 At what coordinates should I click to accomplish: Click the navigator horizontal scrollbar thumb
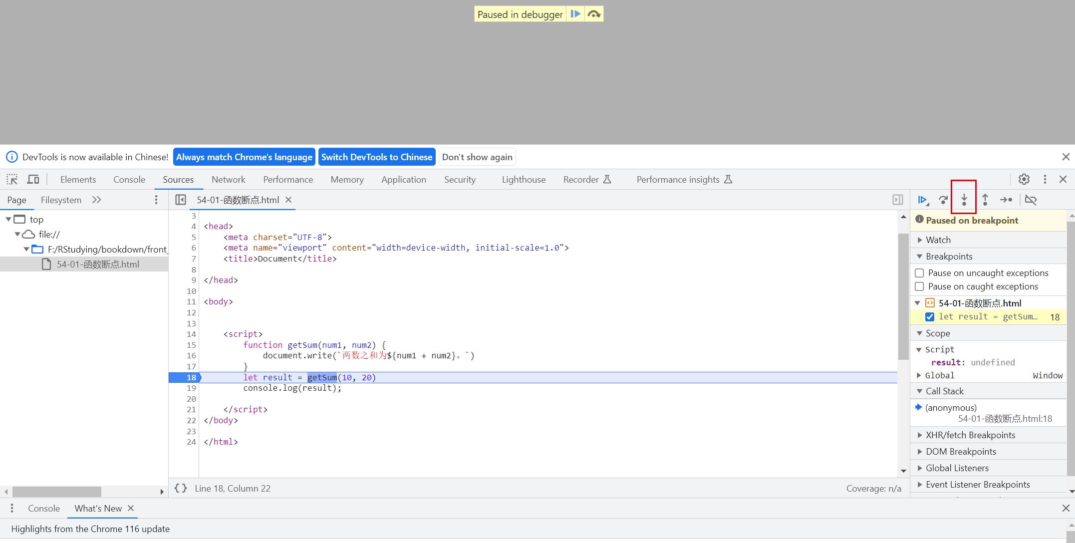pos(57,492)
